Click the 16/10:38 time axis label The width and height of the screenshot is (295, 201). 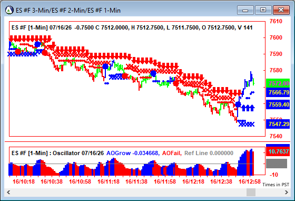pyautogui.click(x=52, y=181)
